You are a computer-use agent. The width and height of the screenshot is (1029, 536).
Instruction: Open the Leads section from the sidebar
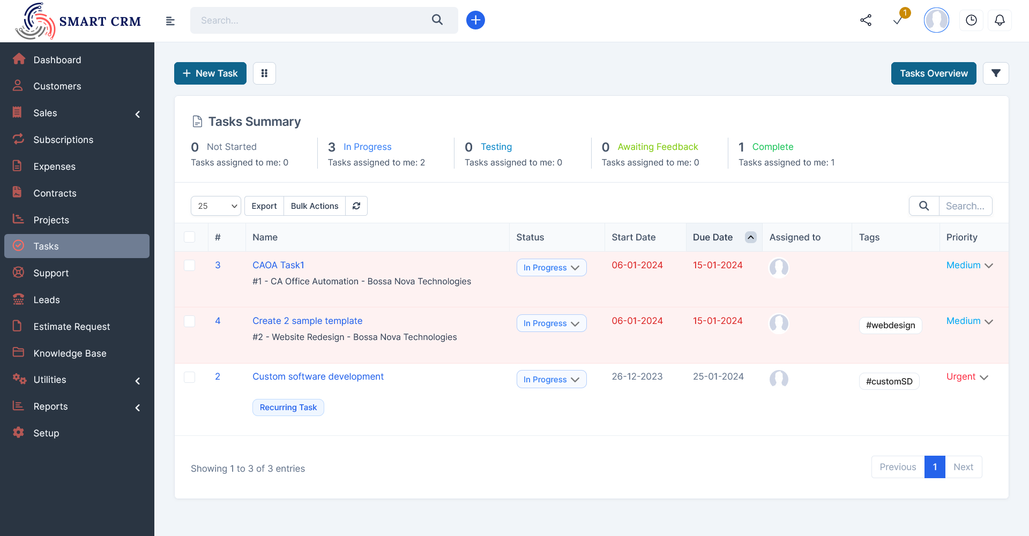click(47, 299)
